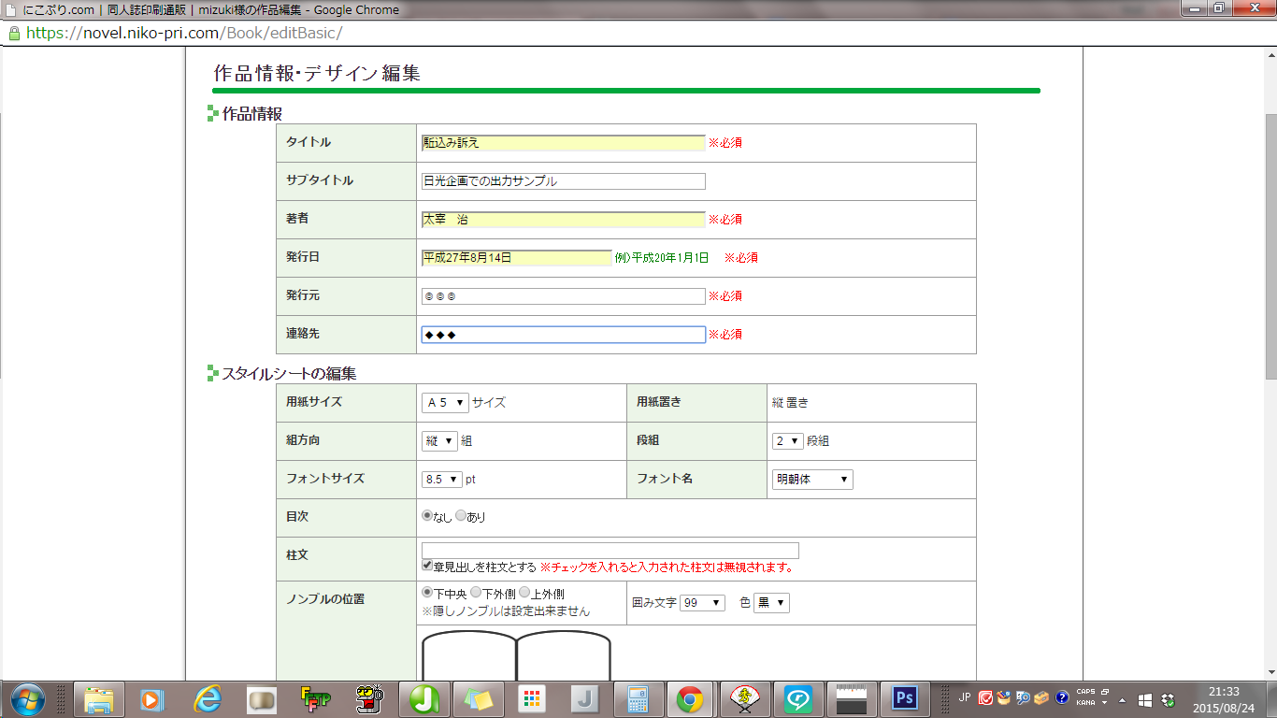Click the green padlock in address bar
Image resolution: width=1277 pixels, height=718 pixels.
[x=14, y=33]
